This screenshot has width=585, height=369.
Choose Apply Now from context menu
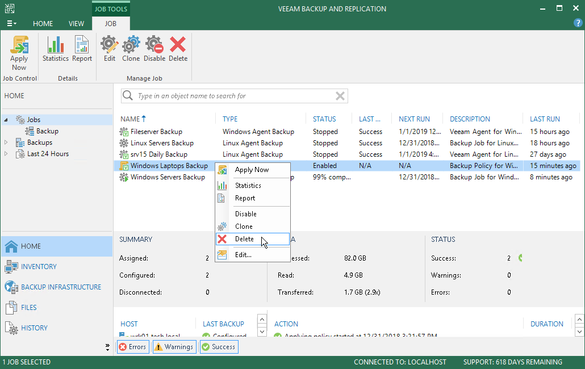[253, 170]
